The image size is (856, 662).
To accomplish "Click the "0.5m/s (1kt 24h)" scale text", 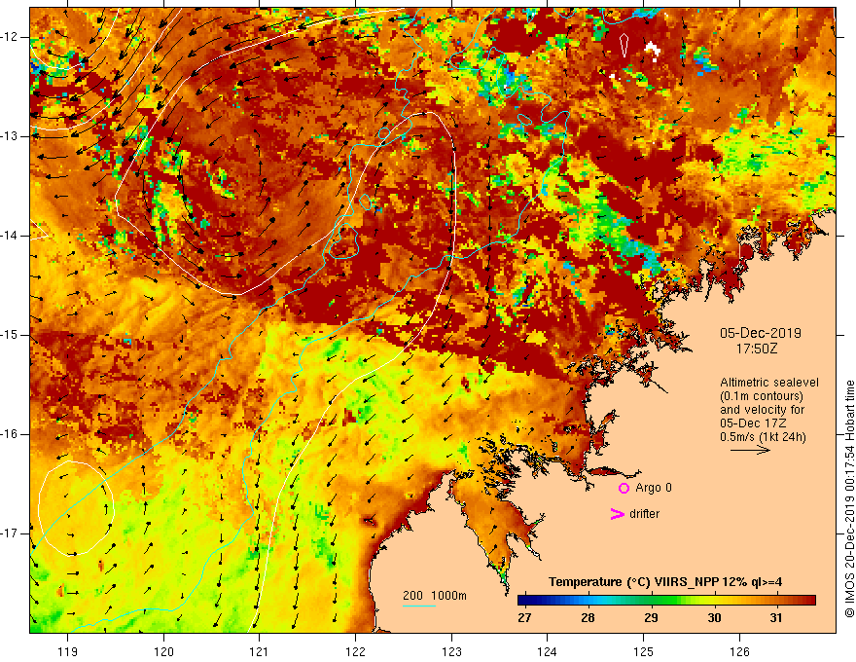I will (x=763, y=437).
